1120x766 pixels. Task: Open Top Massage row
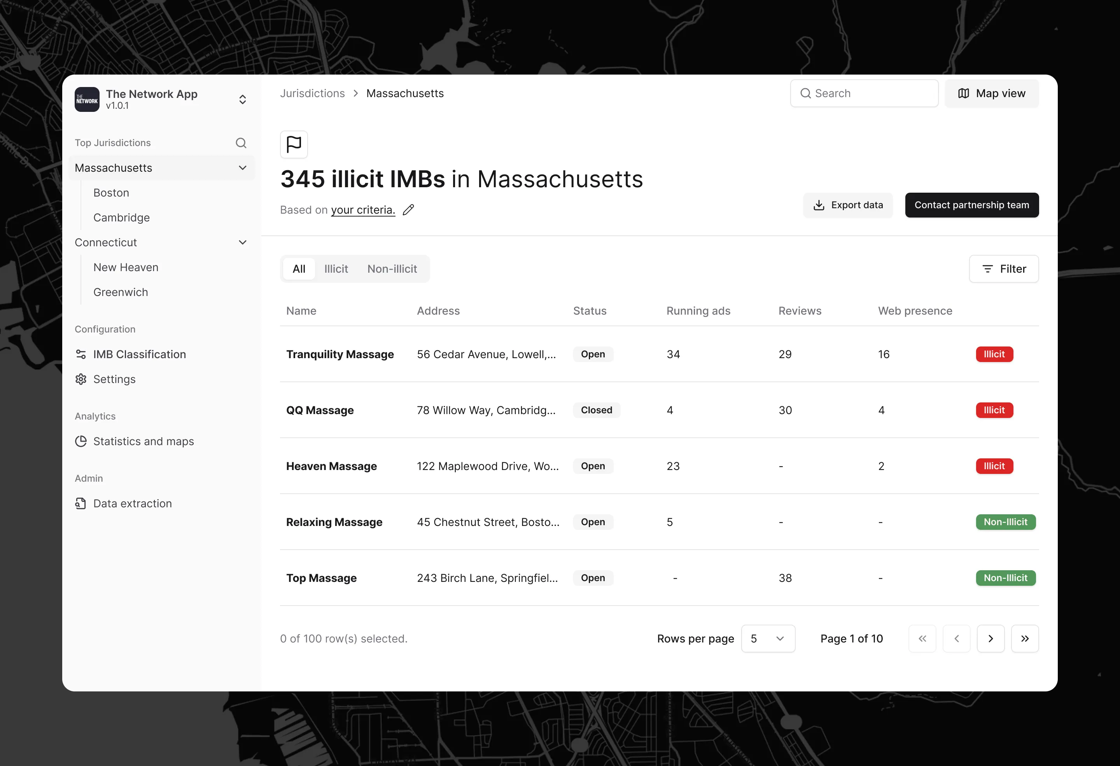[x=659, y=578]
